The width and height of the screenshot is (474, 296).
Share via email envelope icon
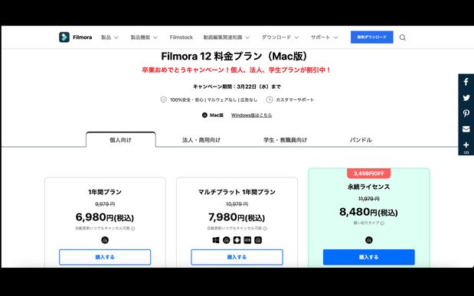point(466,129)
